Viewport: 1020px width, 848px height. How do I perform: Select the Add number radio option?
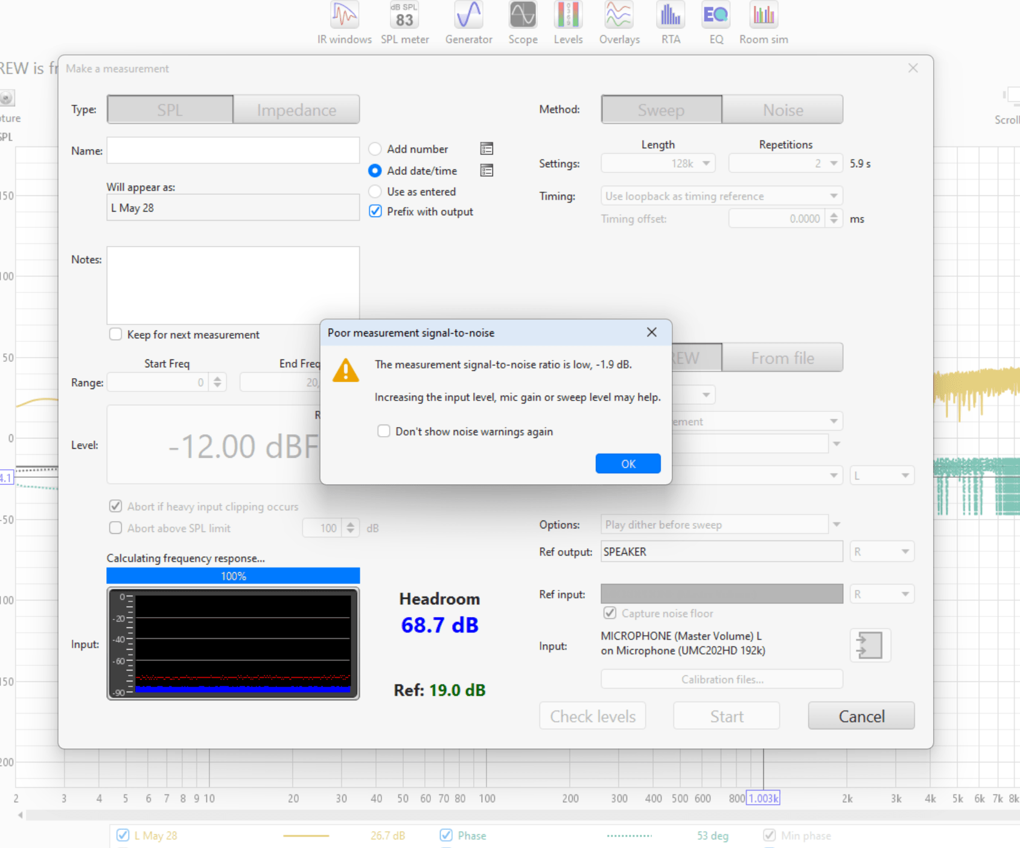click(x=375, y=148)
